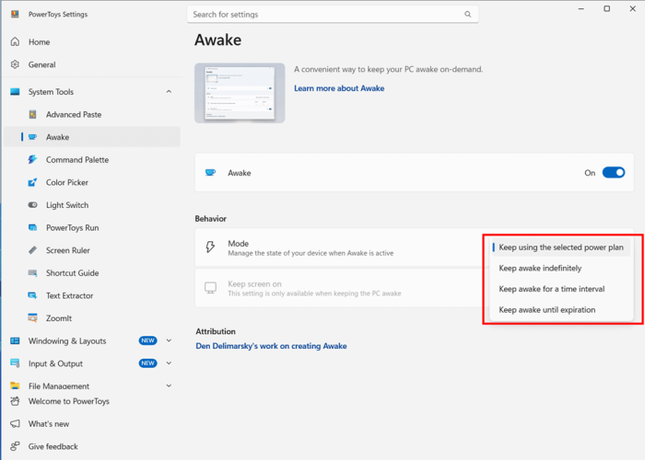Maximize the PowerToys Settings window

(606, 8)
